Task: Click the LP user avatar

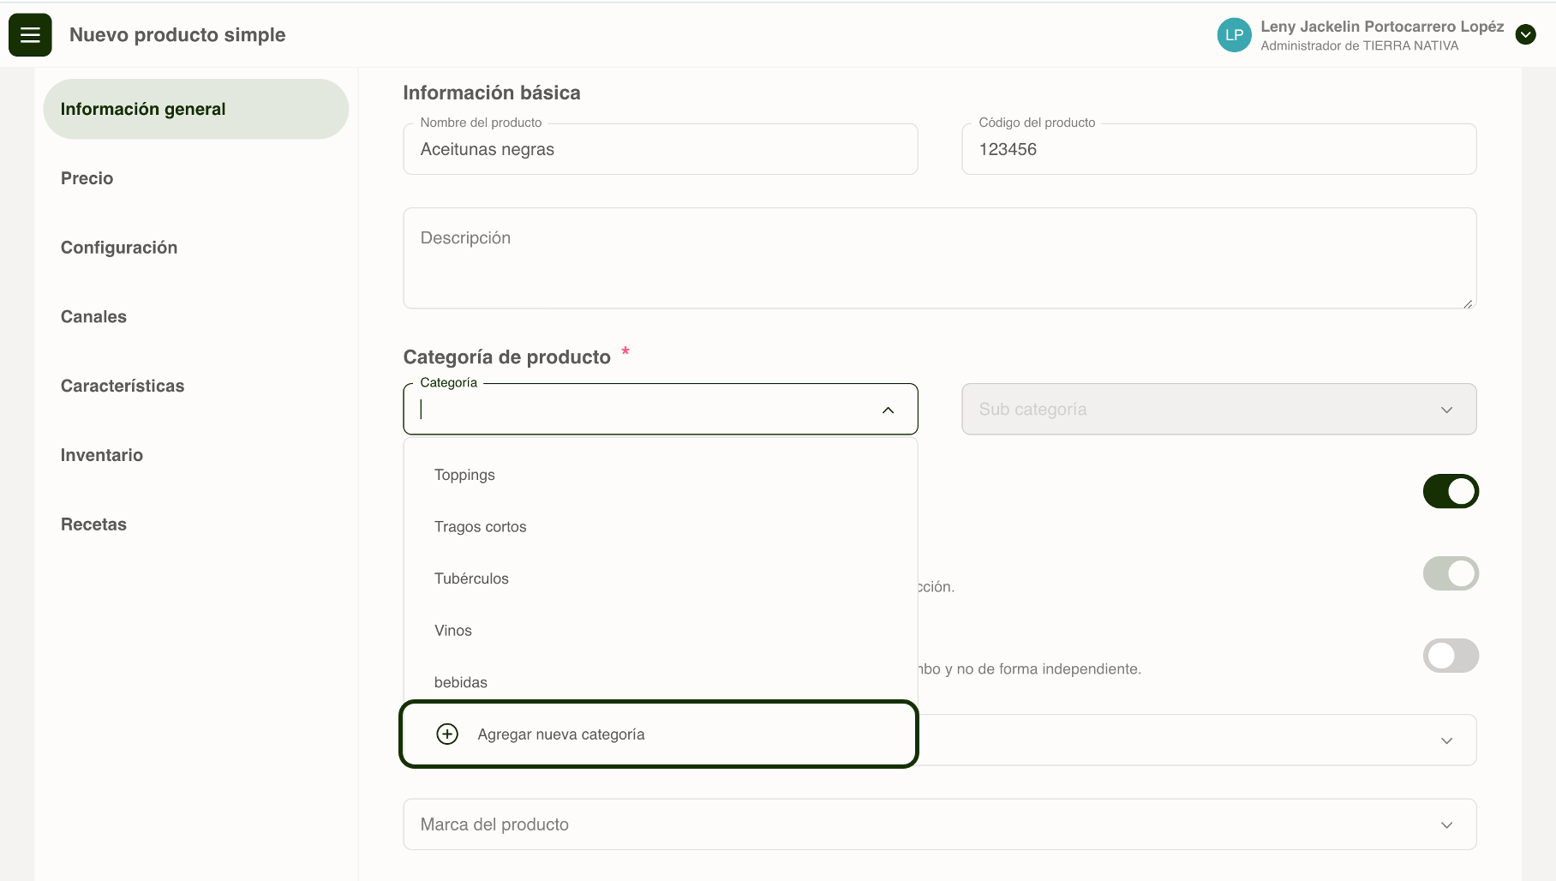Action: pyautogui.click(x=1234, y=35)
